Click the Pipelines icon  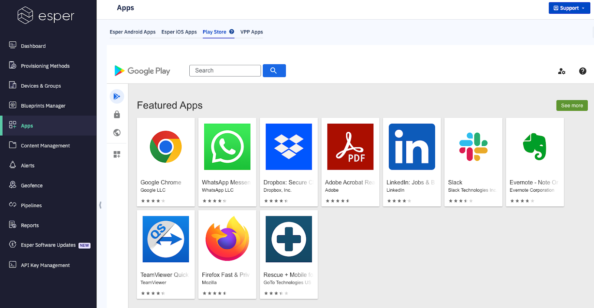(13, 205)
